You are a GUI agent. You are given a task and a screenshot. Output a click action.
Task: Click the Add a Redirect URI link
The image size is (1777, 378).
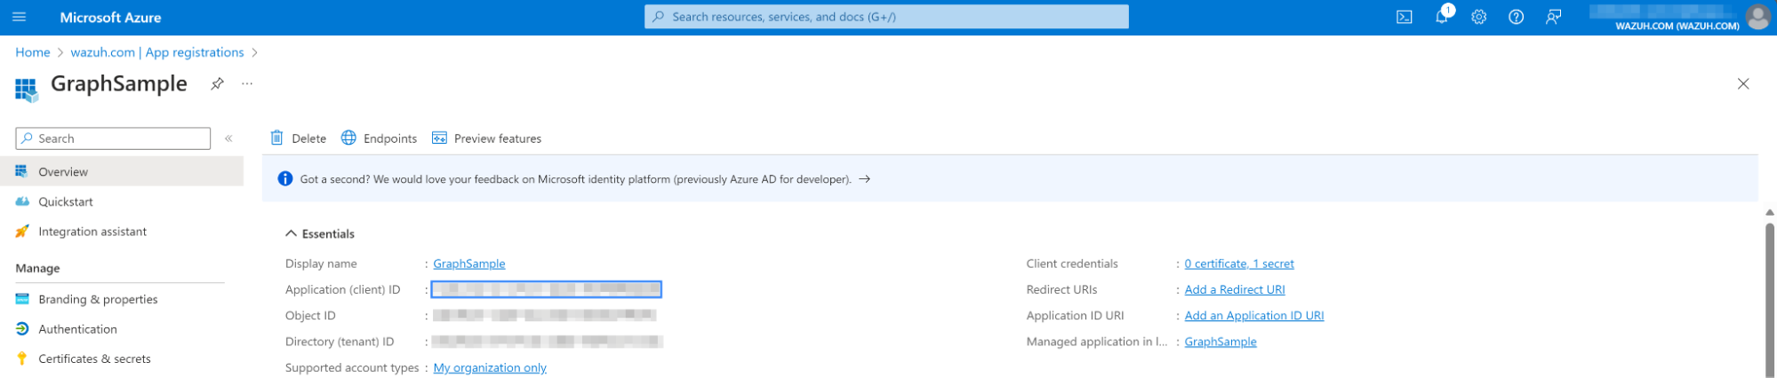point(1234,289)
